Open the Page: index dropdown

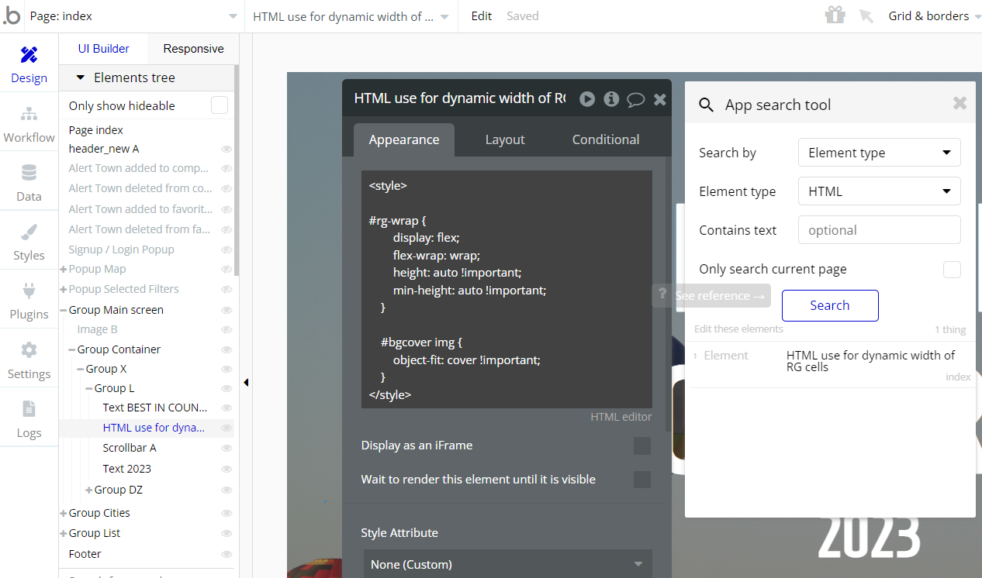[x=133, y=16]
